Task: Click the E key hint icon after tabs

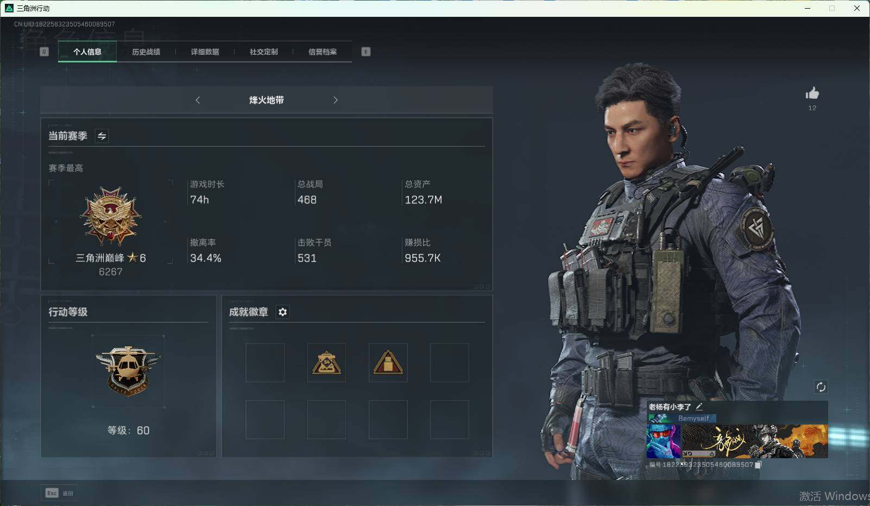Action: tap(366, 52)
